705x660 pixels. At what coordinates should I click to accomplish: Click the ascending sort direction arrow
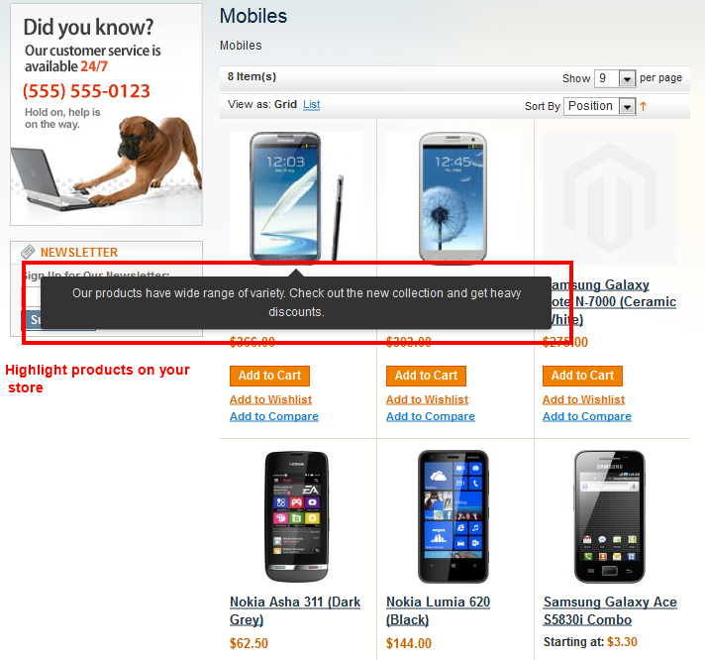644,106
